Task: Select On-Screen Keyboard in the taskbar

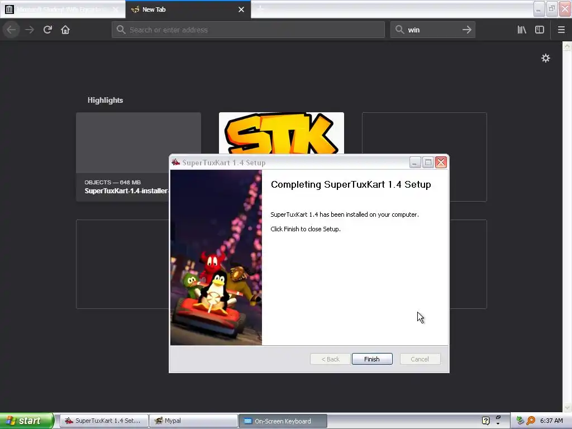Action: (283, 421)
